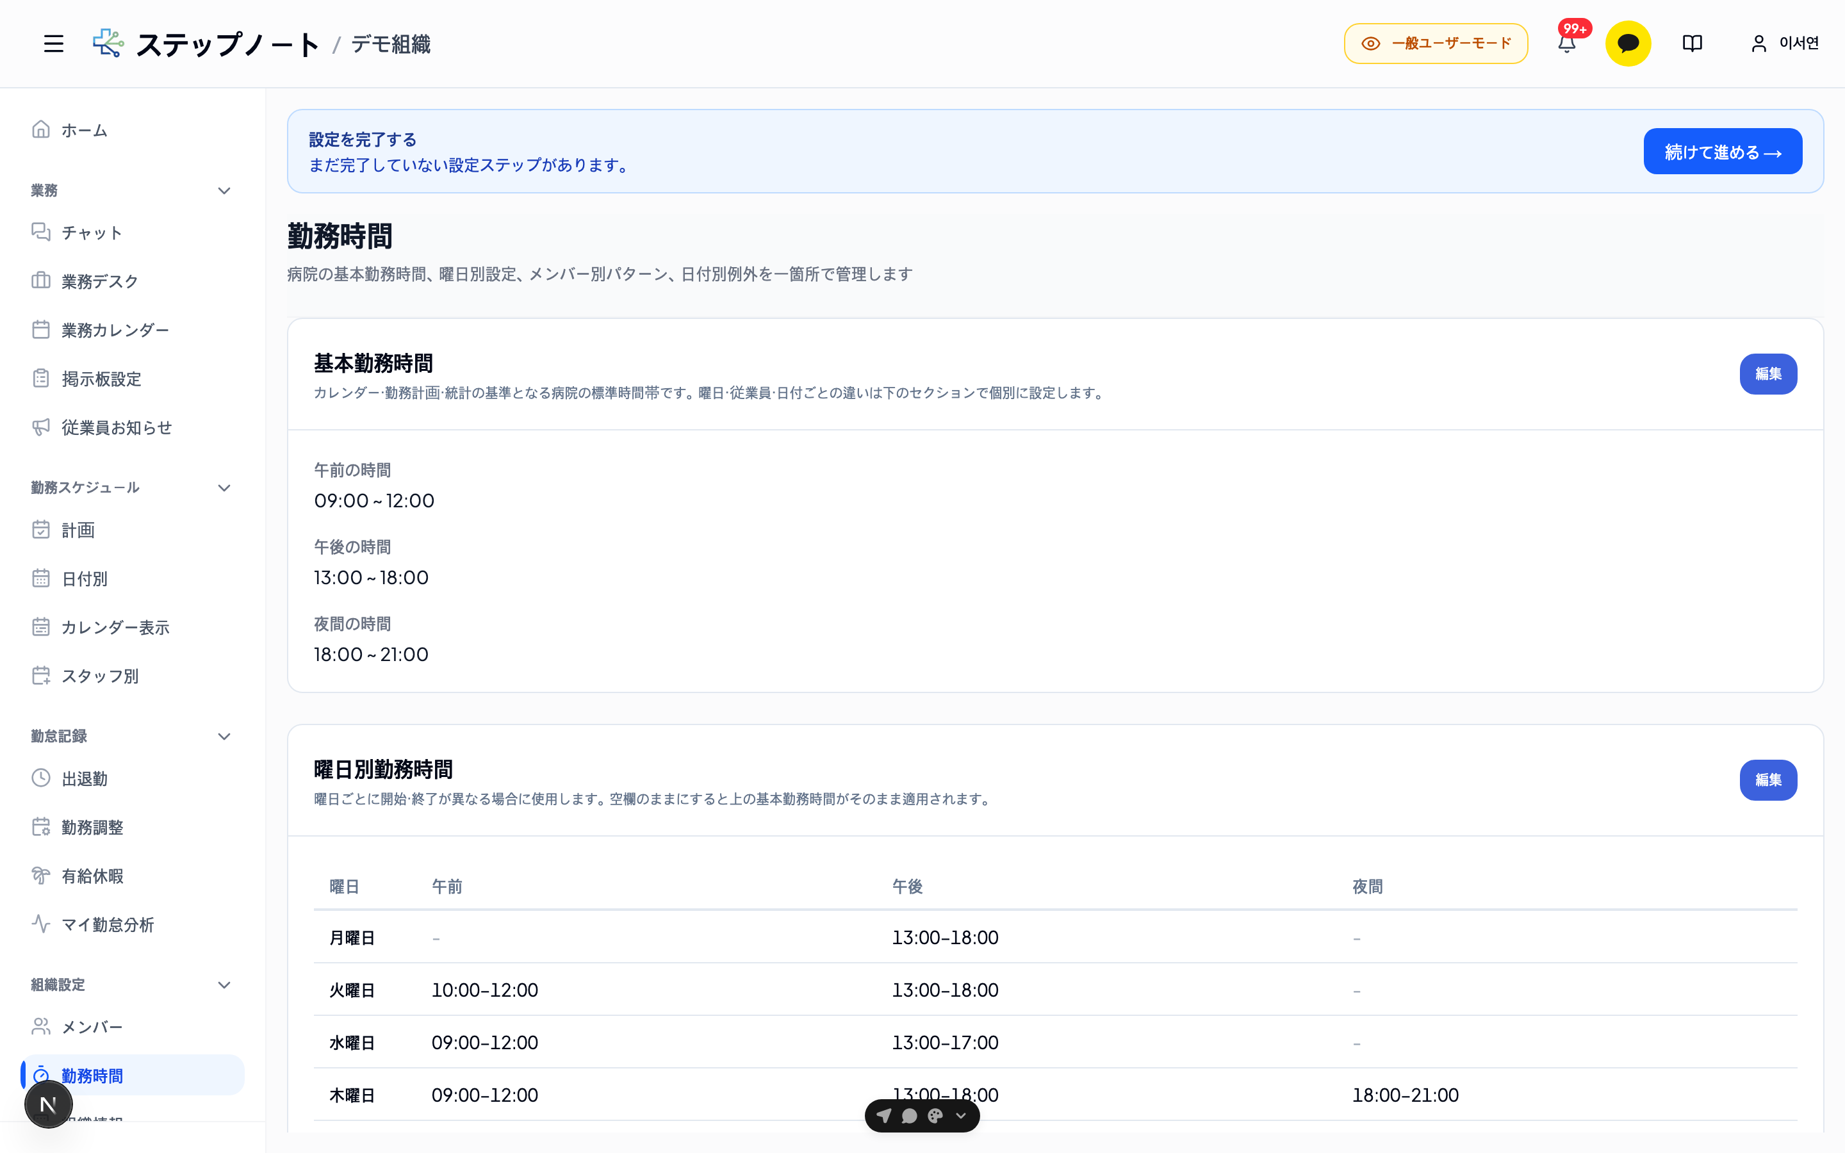Screen dimensions: 1845x1153
Task: Click the calendar-plus icon for スタッフ別
Action: pos(41,676)
